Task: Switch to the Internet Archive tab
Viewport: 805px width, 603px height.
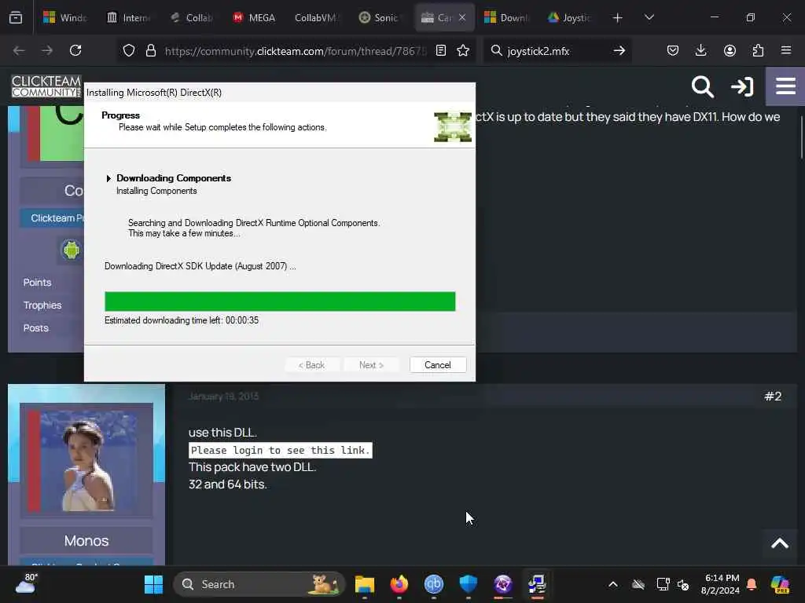Action: tap(128, 18)
